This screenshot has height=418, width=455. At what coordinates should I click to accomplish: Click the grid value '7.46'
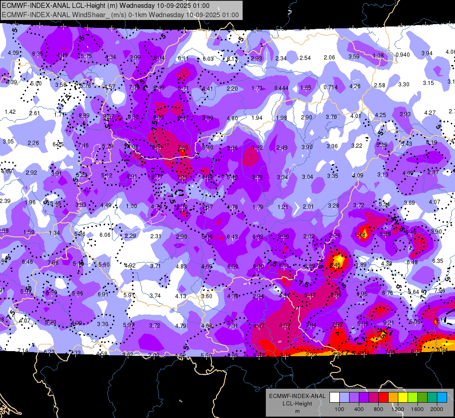pyautogui.click(x=83, y=145)
